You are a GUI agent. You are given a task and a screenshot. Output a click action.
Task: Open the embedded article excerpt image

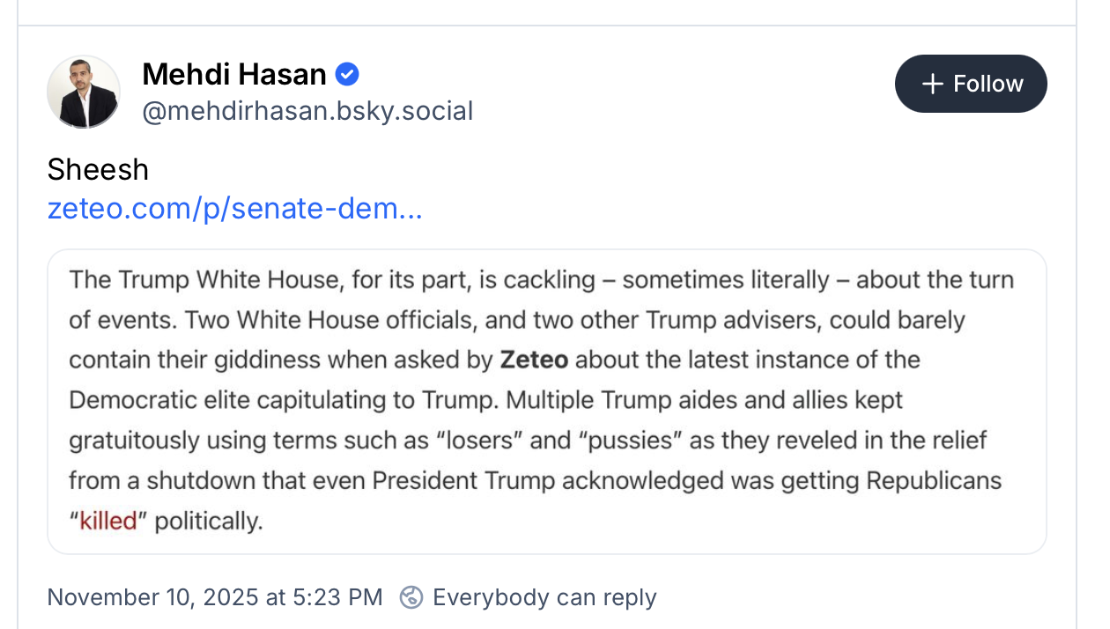(546, 402)
